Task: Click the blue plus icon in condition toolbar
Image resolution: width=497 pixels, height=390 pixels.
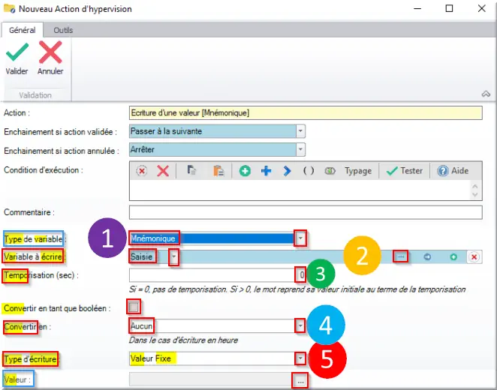Action: [x=266, y=171]
